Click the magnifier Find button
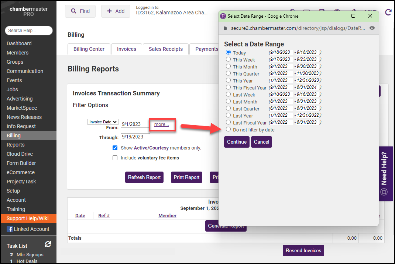The height and width of the screenshot is (264, 395). pyautogui.click(x=80, y=11)
